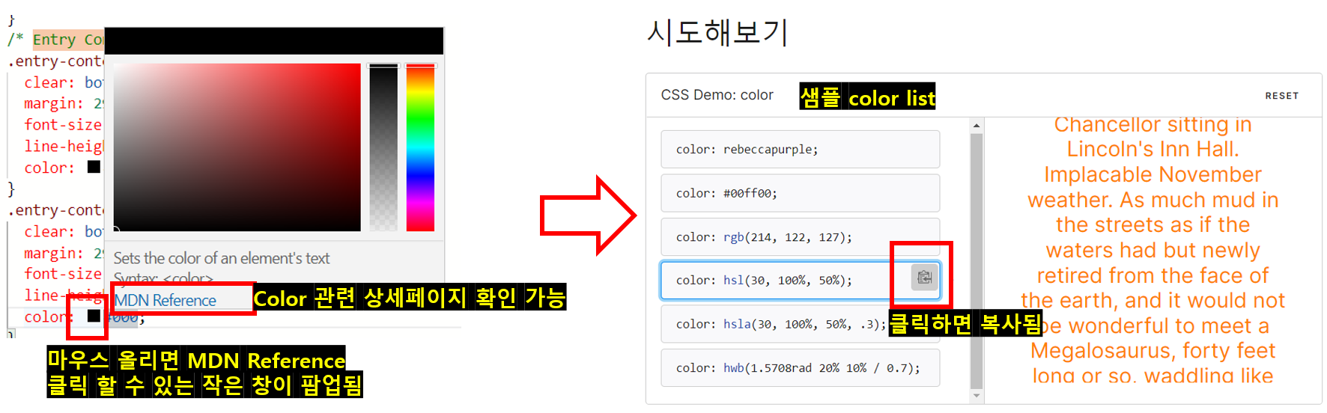
Task: Click the copy icon in hsl color row
Action: [924, 278]
